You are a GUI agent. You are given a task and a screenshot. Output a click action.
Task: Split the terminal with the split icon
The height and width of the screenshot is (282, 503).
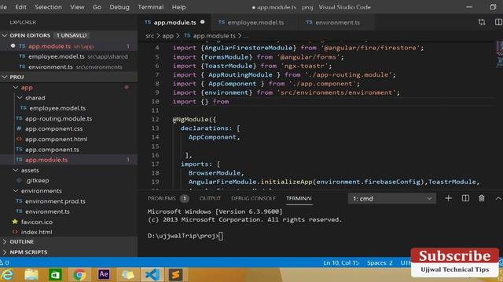465,198
